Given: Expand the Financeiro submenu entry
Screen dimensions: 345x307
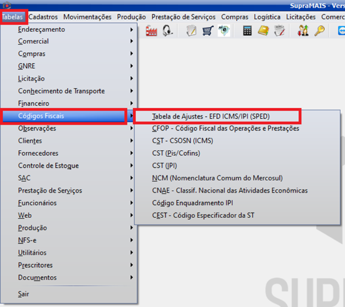Looking at the screenshot, I should (34, 103).
